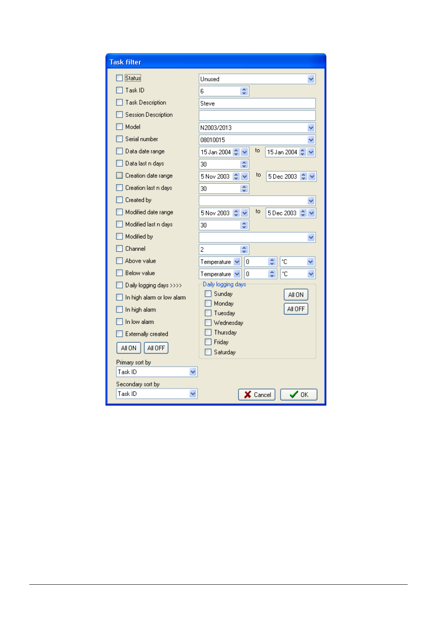
Task: Open Creation date start calendar dropdown
Action: [x=244, y=176]
